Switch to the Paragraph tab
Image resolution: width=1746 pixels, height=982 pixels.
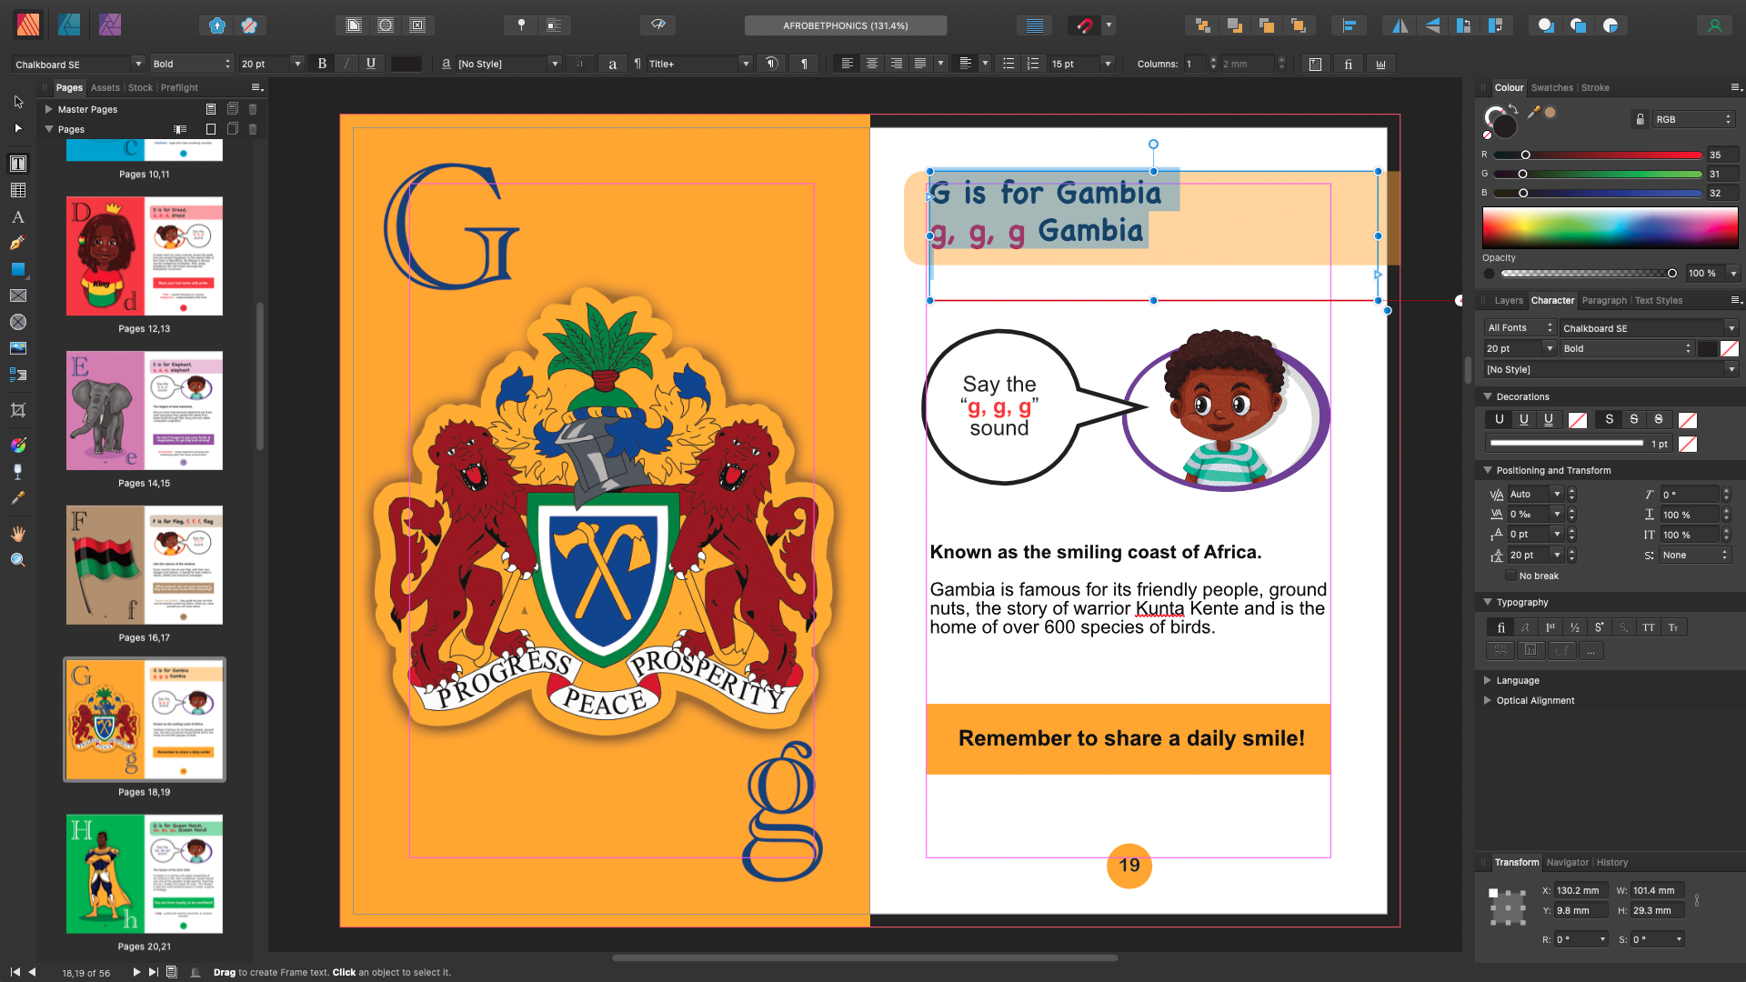pyautogui.click(x=1604, y=300)
